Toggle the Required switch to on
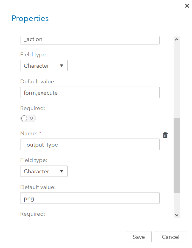The image size is (192, 248). click(x=28, y=118)
